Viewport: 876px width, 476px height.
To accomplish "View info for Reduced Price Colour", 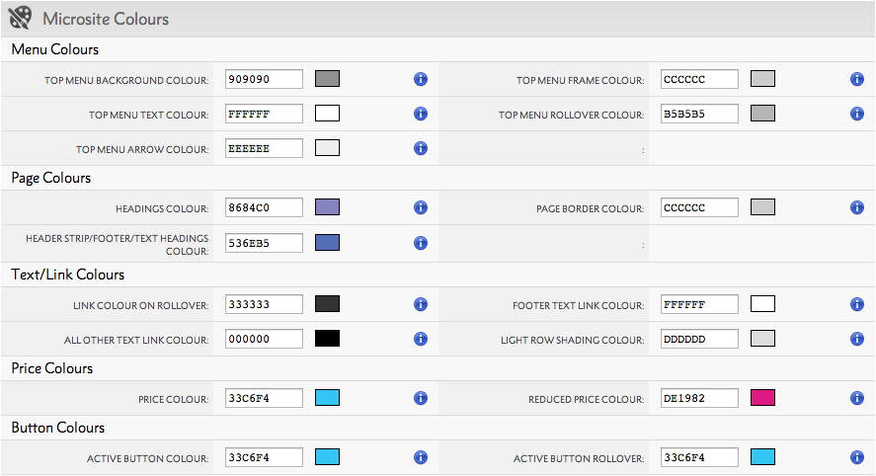I will tap(856, 398).
